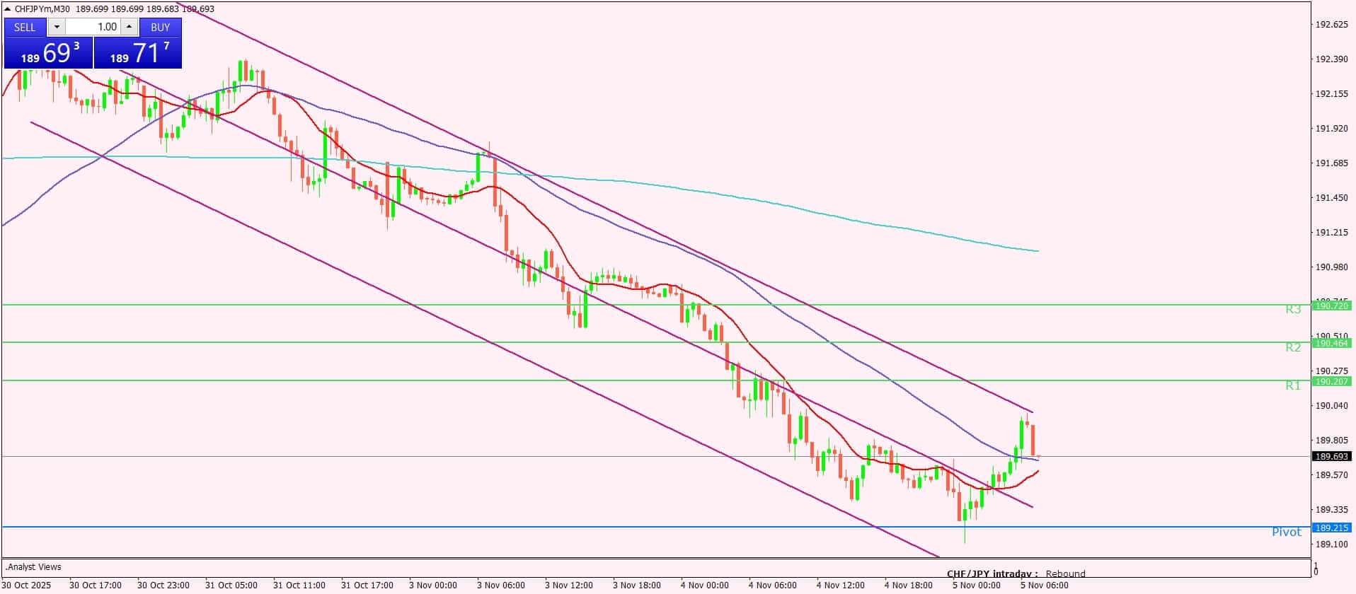The image size is (1356, 594).
Task: Select the Pivot level label
Action: point(1287,532)
